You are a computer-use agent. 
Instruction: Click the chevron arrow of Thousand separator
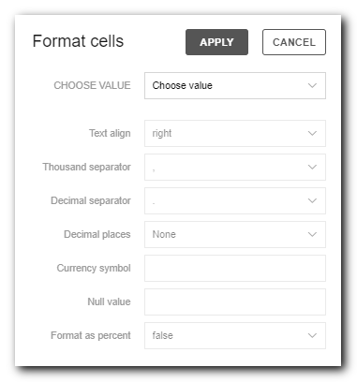pyautogui.click(x=312, y=167)
